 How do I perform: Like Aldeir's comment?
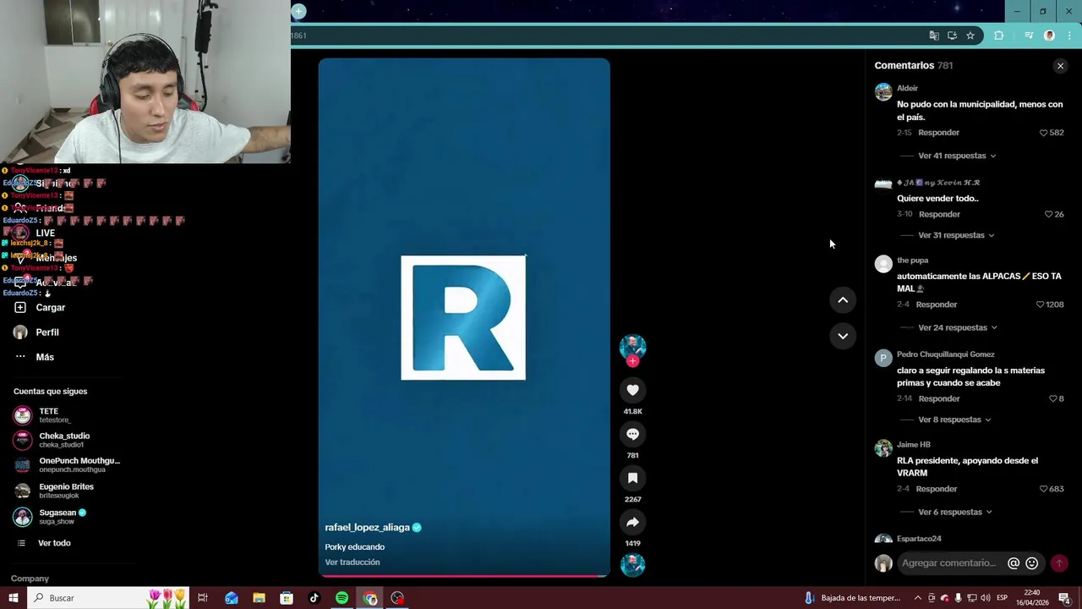coord(1043,133)
